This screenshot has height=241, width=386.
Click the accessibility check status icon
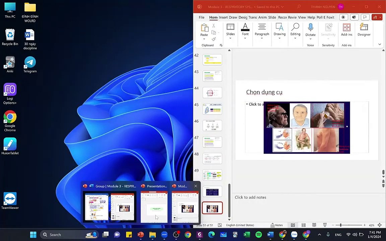coord(220,225)
